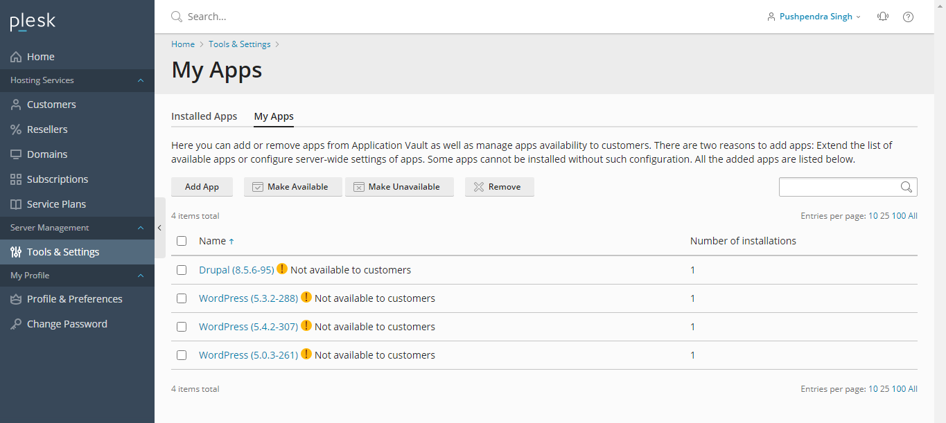Open installation count for WordPress (5.0.3-261)
This screenshot has height=423, width=946.
692,355
